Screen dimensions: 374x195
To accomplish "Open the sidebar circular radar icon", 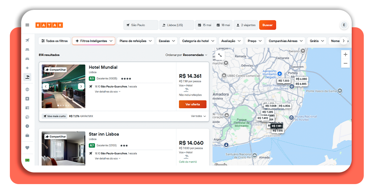I will 27,117.
